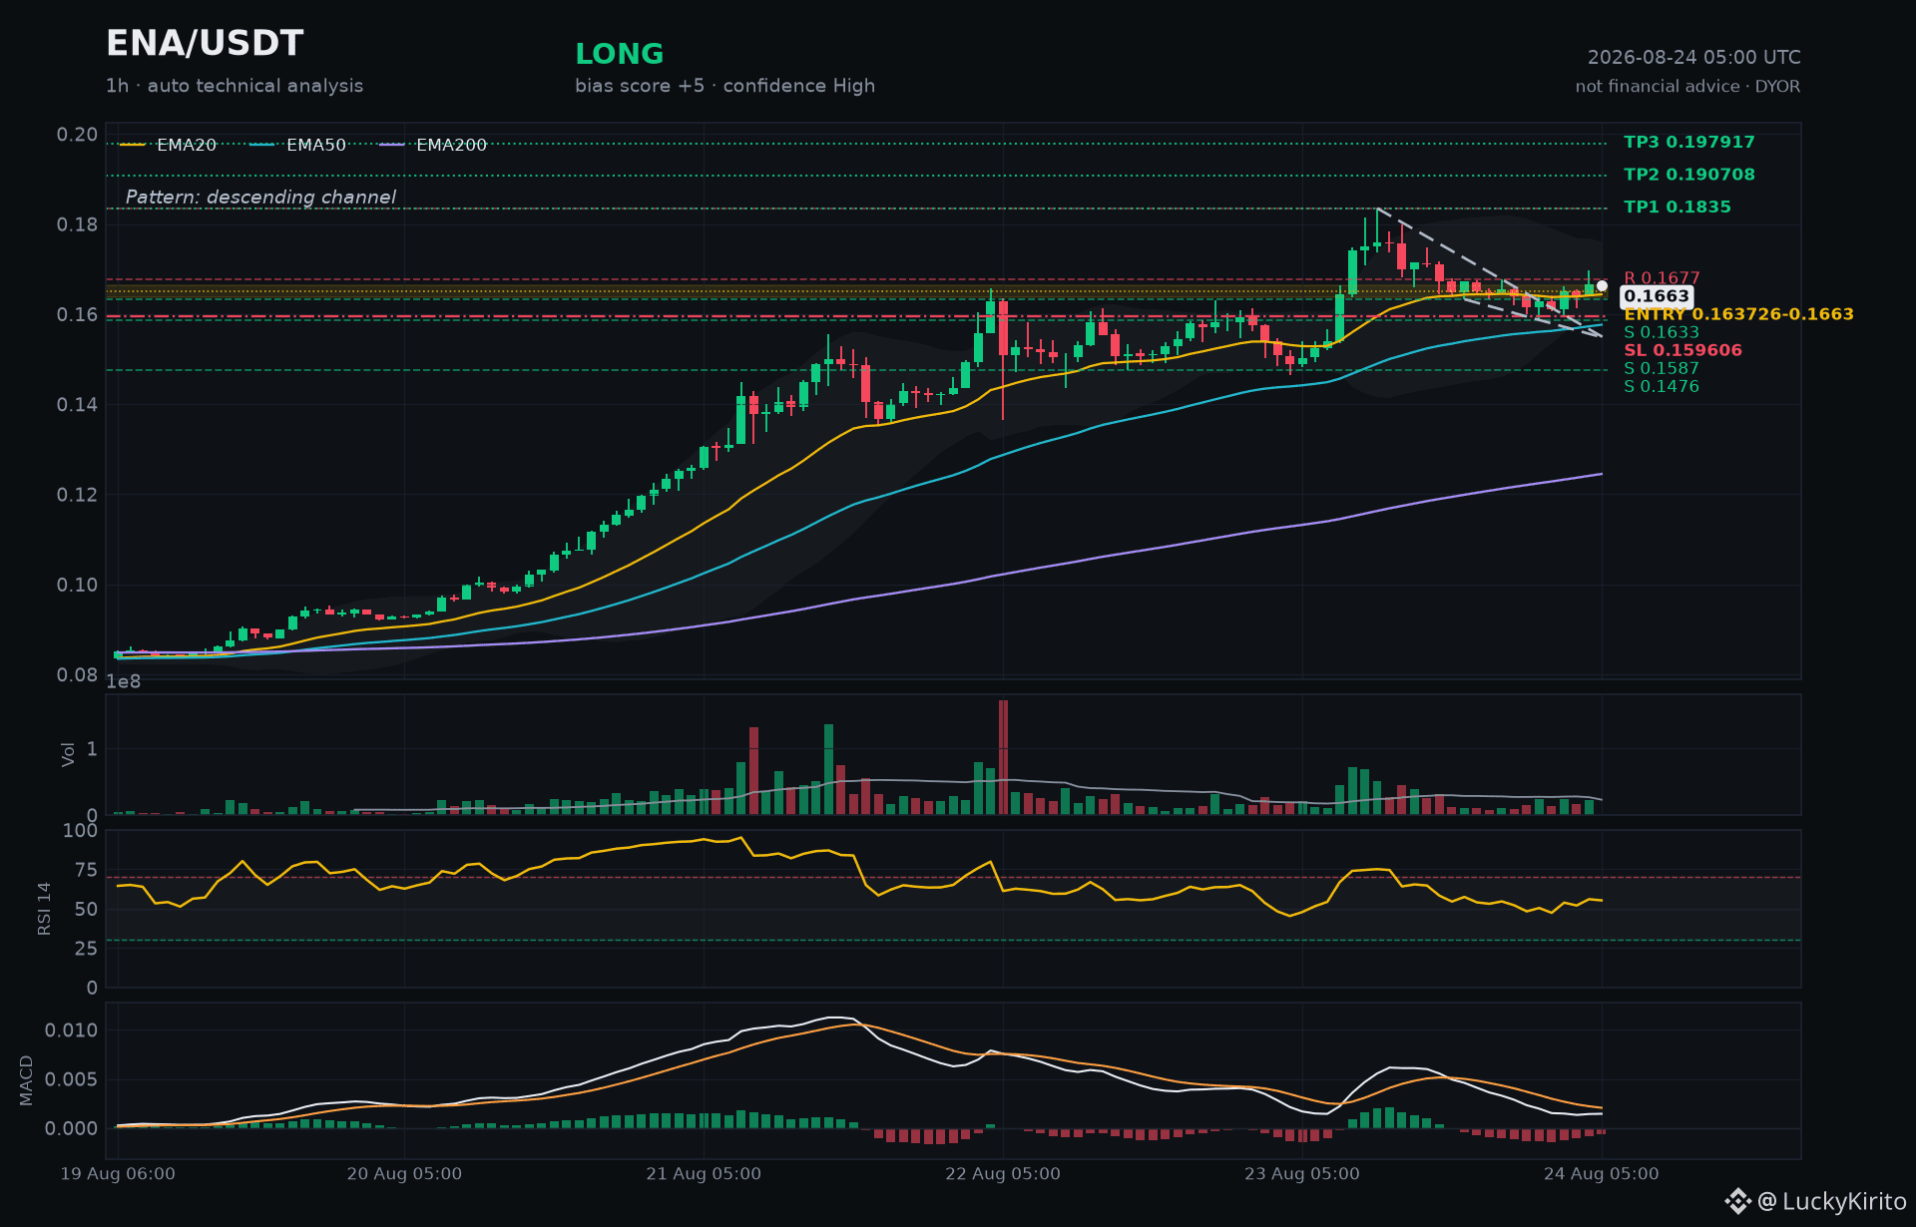
Task: Click the MACD panel axis label
Action: pyautogui.click(x=27, y=1080)
